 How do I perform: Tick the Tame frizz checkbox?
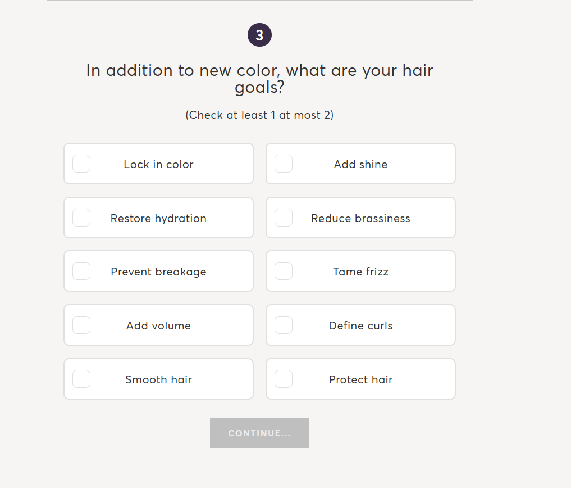284,271
